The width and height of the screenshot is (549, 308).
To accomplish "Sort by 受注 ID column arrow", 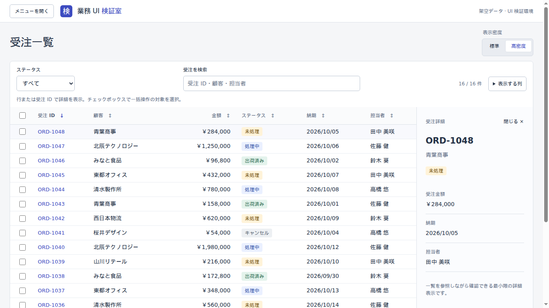I will [x=62, y=115].
